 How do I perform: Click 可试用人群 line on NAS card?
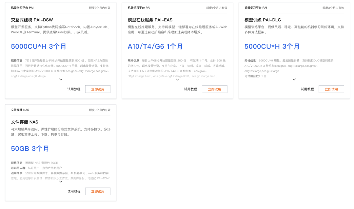pyautogui.click(x=36, y=168)
